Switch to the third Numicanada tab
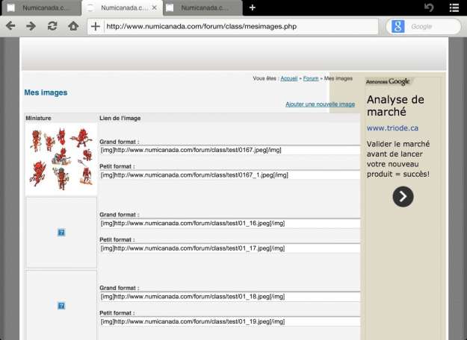Viewport: 467px width, 340px height. click(203, 8)
